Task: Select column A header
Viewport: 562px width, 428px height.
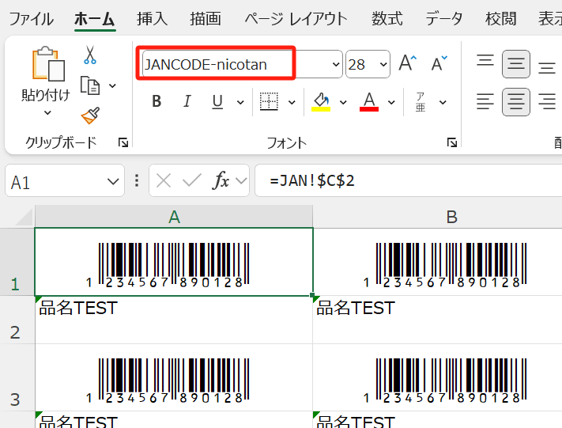Action: (174, 216)
